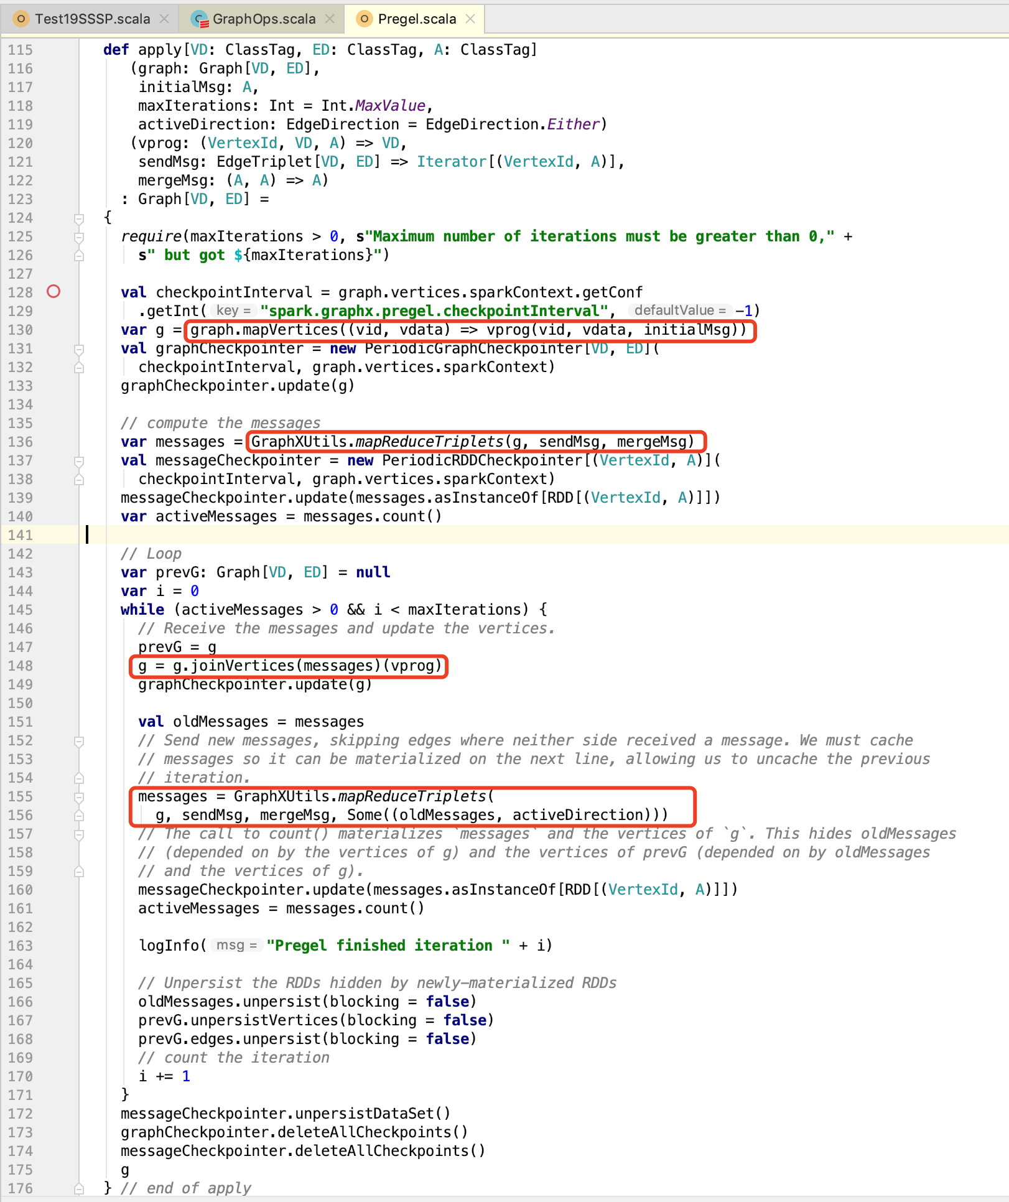Click the fold end marker at line 176
This screenshot has width=1009, height=1202.
pyautogui.click(x=79, y=1188)
